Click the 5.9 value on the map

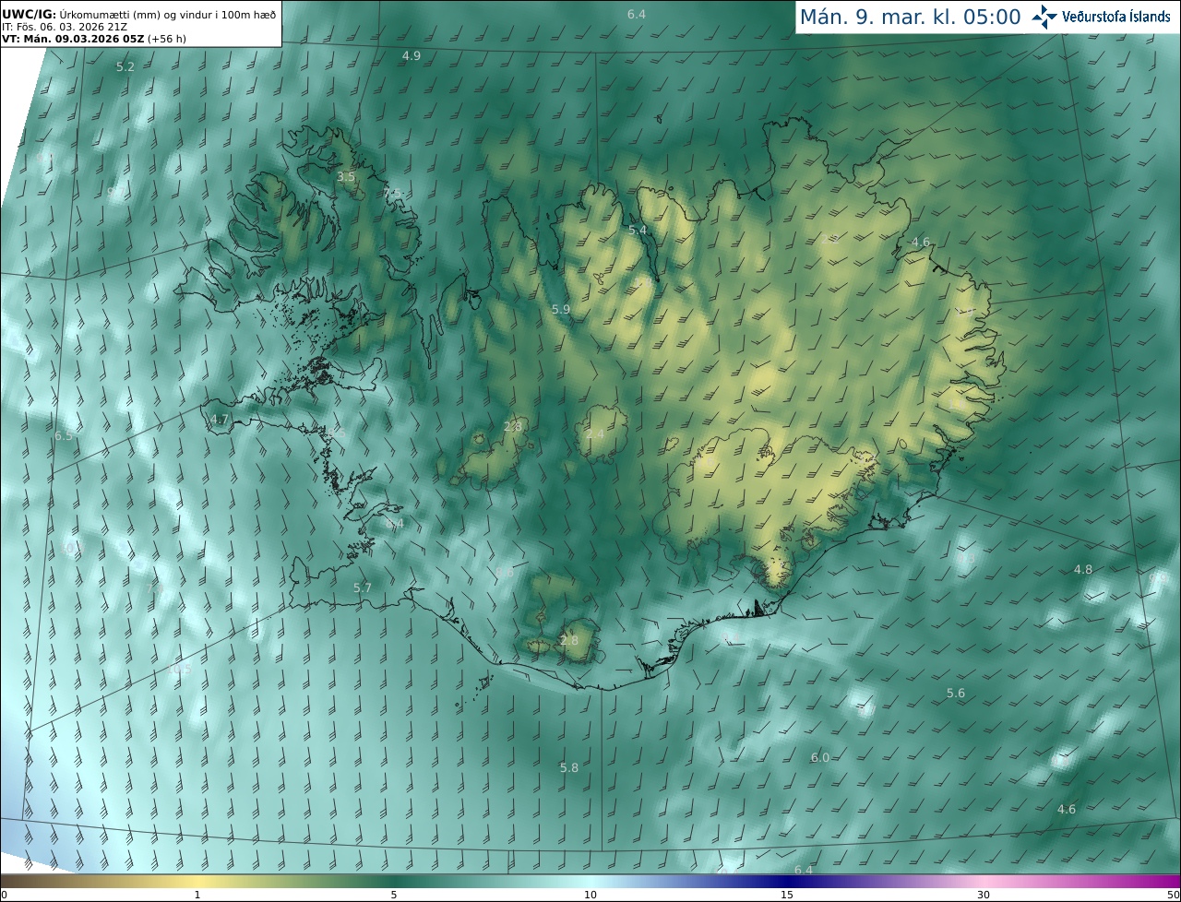pos(561,309)
